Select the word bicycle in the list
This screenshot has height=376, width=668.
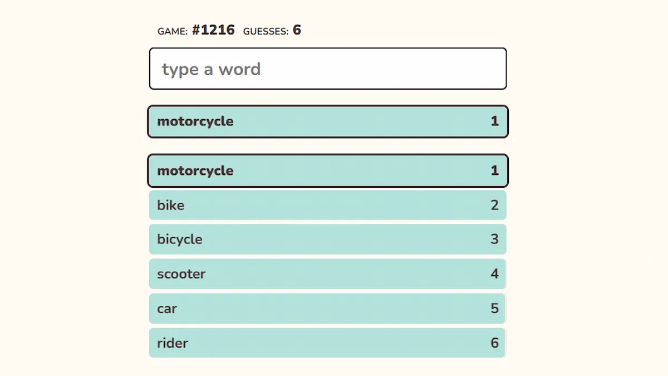(179, 240)
